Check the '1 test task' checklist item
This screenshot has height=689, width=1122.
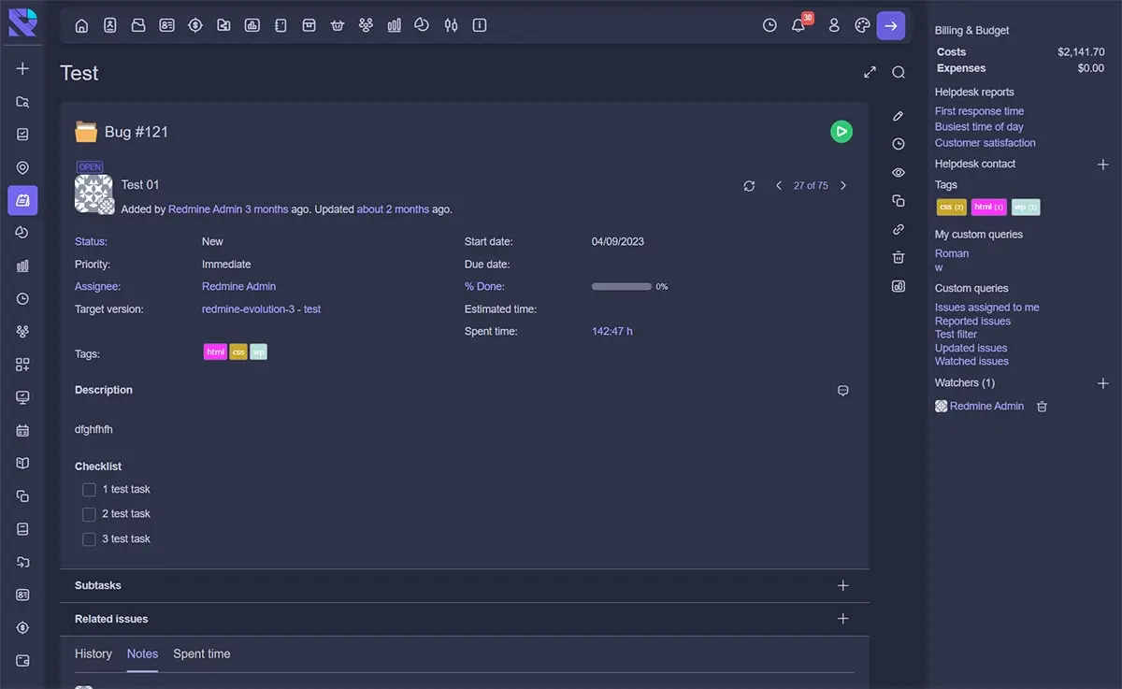click(x=89, y=488)
